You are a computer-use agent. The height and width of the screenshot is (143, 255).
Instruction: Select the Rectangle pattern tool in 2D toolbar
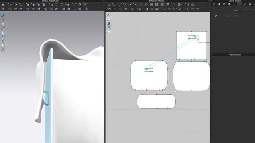tap(151, 5)
